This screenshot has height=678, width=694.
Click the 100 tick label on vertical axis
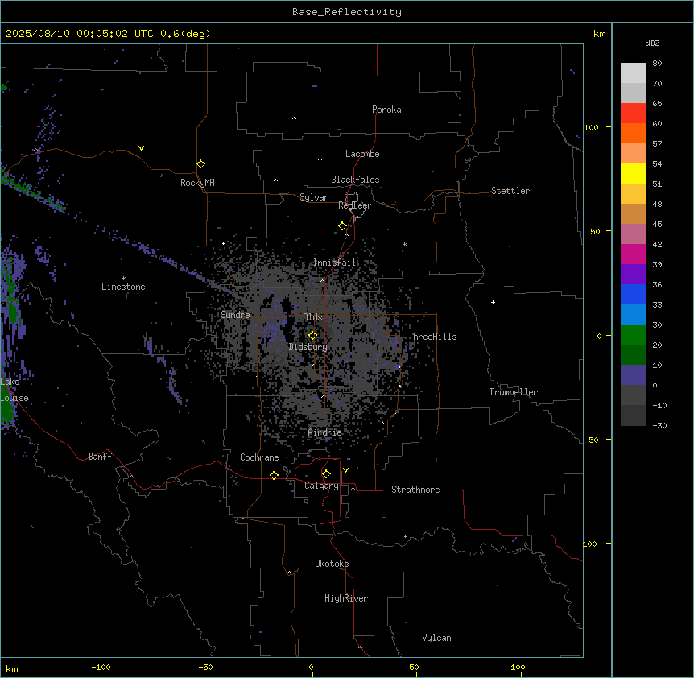[591, 127]
